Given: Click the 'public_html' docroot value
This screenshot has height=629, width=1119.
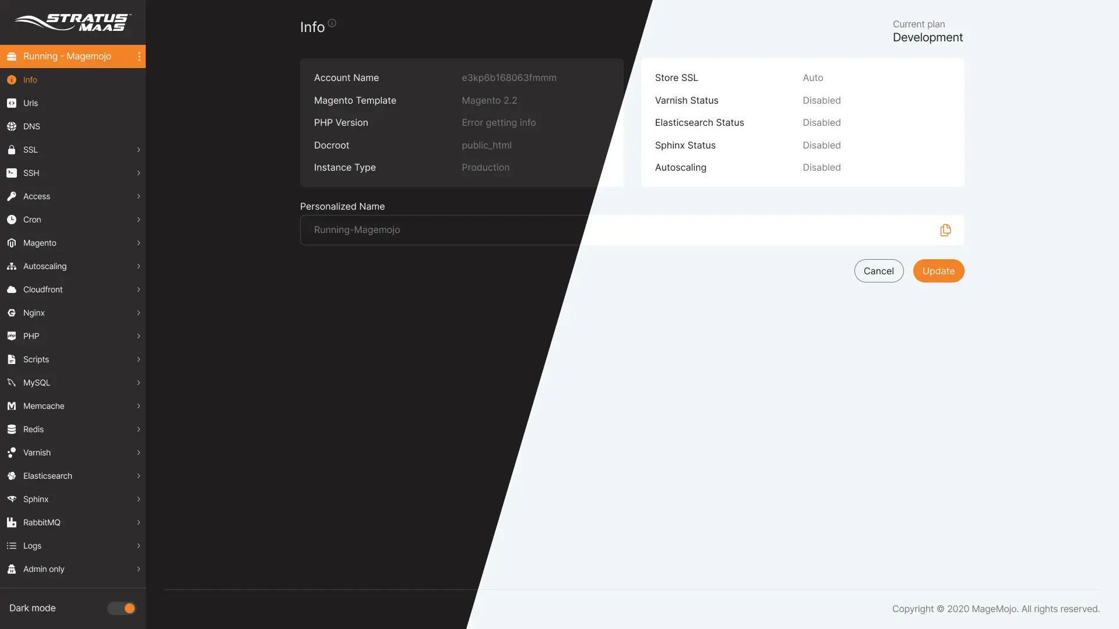Looking at the screenshot, I should pos(487,145).
